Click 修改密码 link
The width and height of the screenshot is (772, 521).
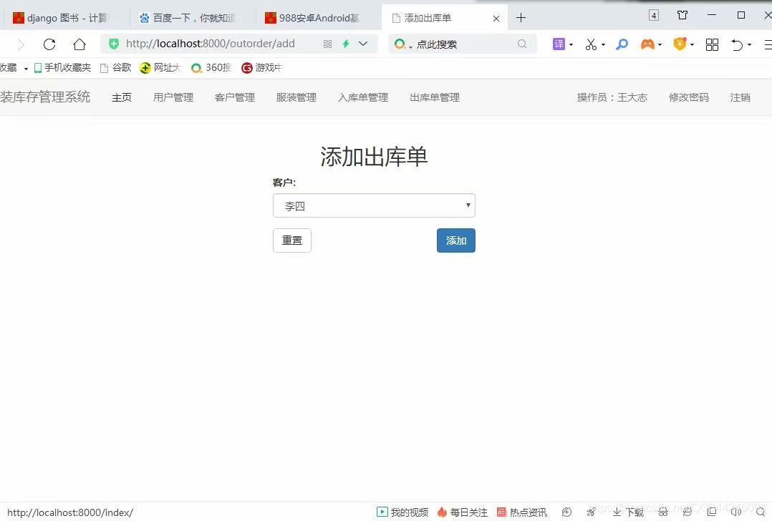[689, 97]
